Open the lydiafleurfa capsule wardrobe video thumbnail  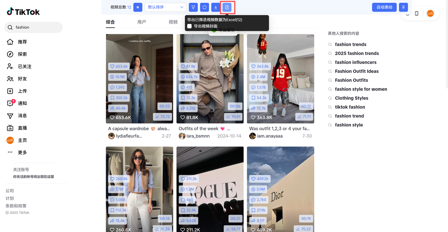(139, 79)
